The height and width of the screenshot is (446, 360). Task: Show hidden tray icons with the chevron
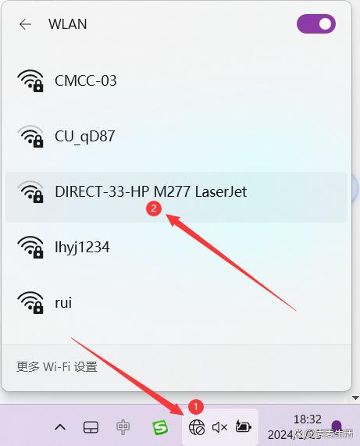60,427
